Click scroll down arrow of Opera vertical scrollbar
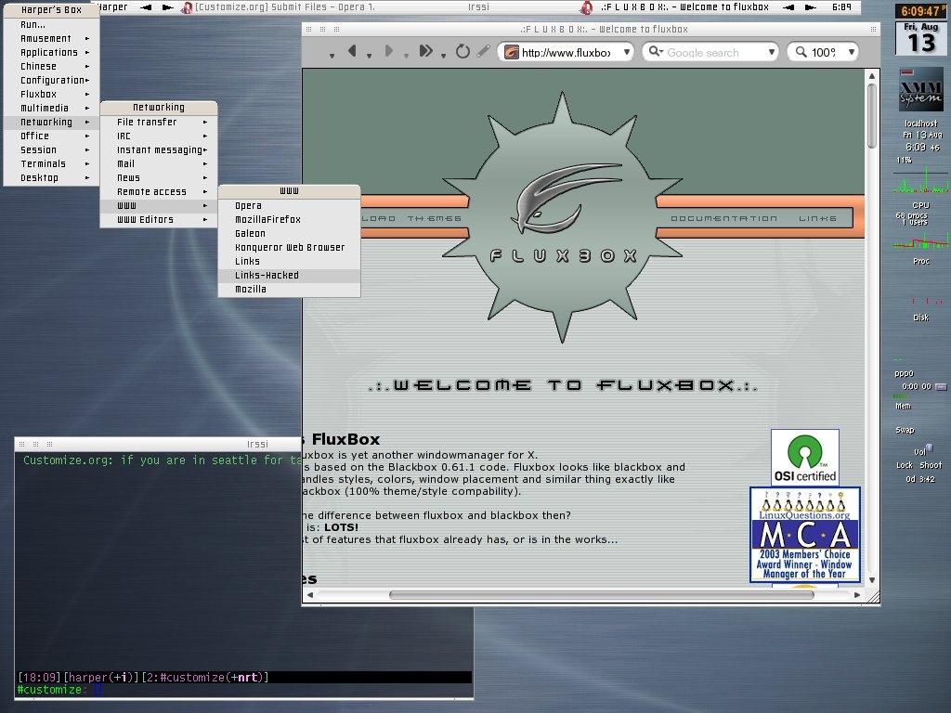951x713 pixels. point(872,580)
